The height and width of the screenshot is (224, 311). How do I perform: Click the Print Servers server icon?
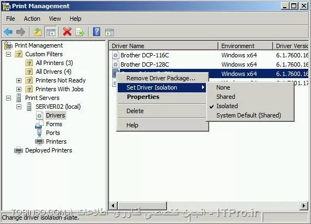19,98
